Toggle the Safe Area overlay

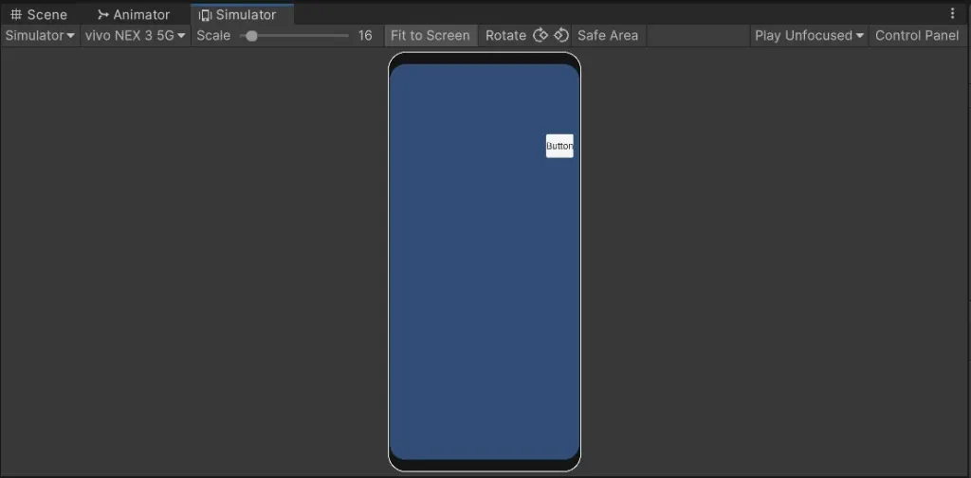click(x=608, y=36)
